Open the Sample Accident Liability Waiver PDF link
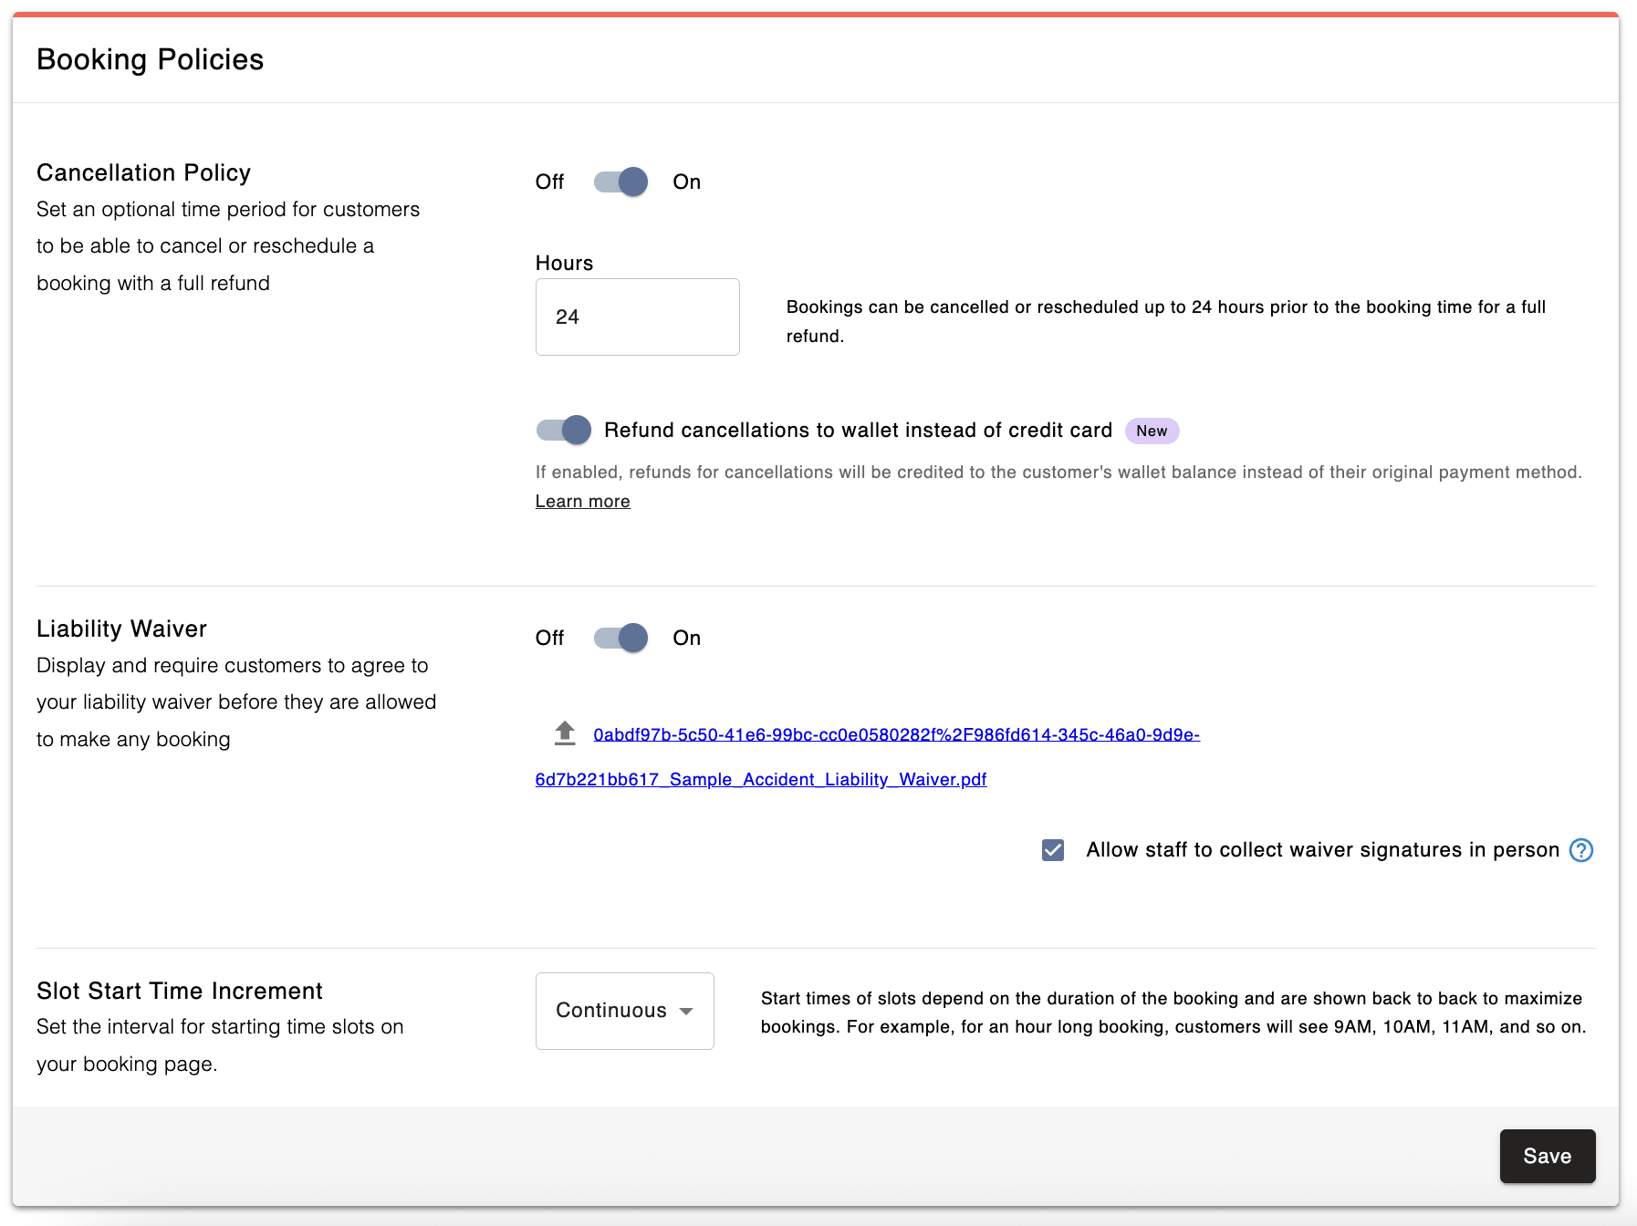 coord(867,757)
